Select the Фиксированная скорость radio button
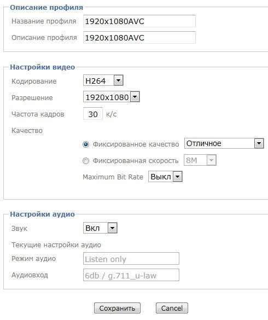Viewport: 268px width, 320px height. click(x=86, y=161)
